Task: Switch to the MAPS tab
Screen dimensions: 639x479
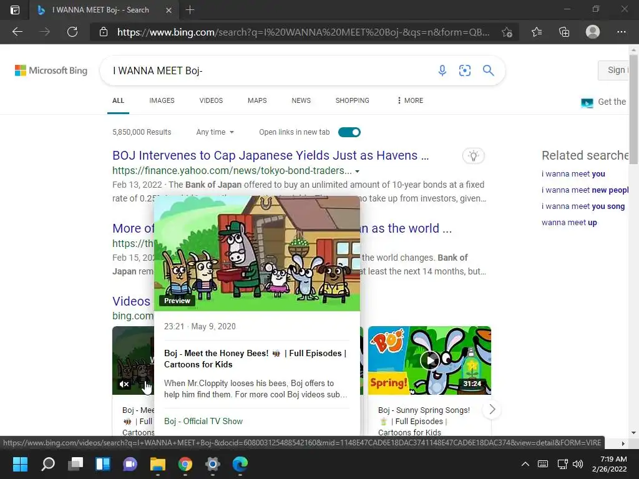Action: click(x=257, y=100)
